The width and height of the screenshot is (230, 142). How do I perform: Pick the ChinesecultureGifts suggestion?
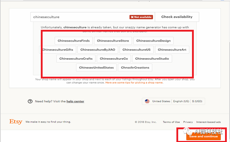pyautogui.click(x=57, y=50)
